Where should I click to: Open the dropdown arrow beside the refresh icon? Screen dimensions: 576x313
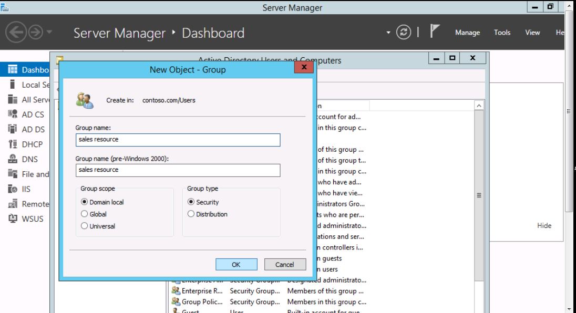click(x=388, y=33)
